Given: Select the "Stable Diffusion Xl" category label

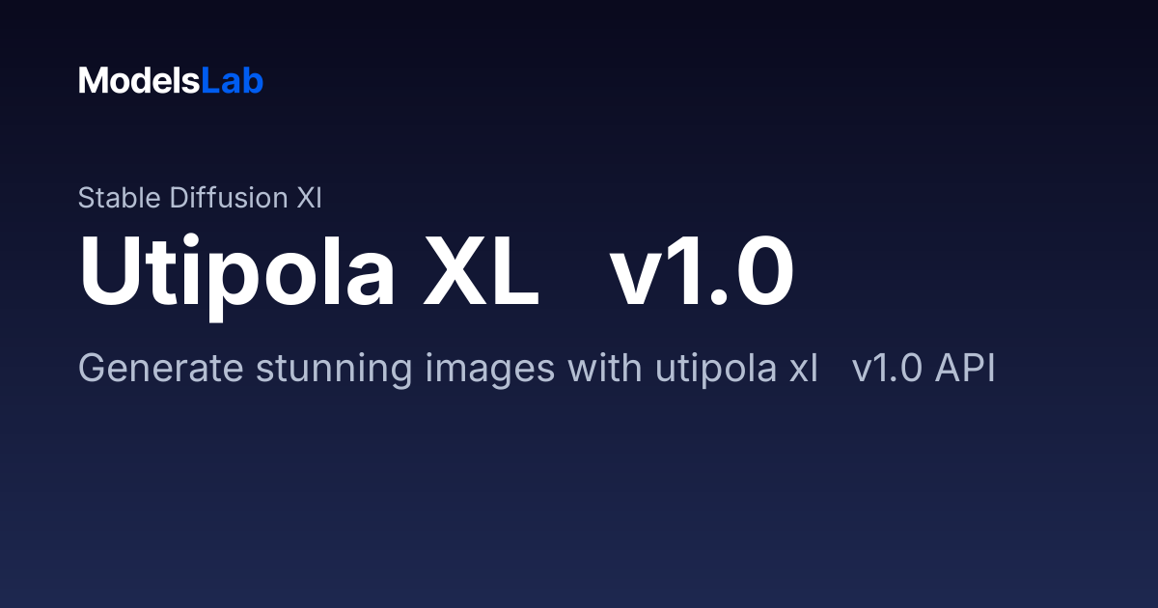Looking at the screenshot, I should click(200, 198).
